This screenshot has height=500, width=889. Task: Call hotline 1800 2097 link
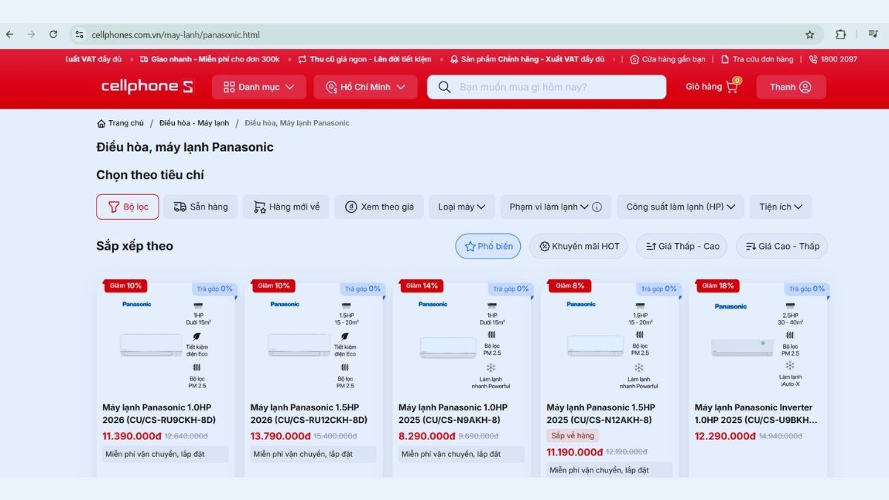[x=833, y=59]
